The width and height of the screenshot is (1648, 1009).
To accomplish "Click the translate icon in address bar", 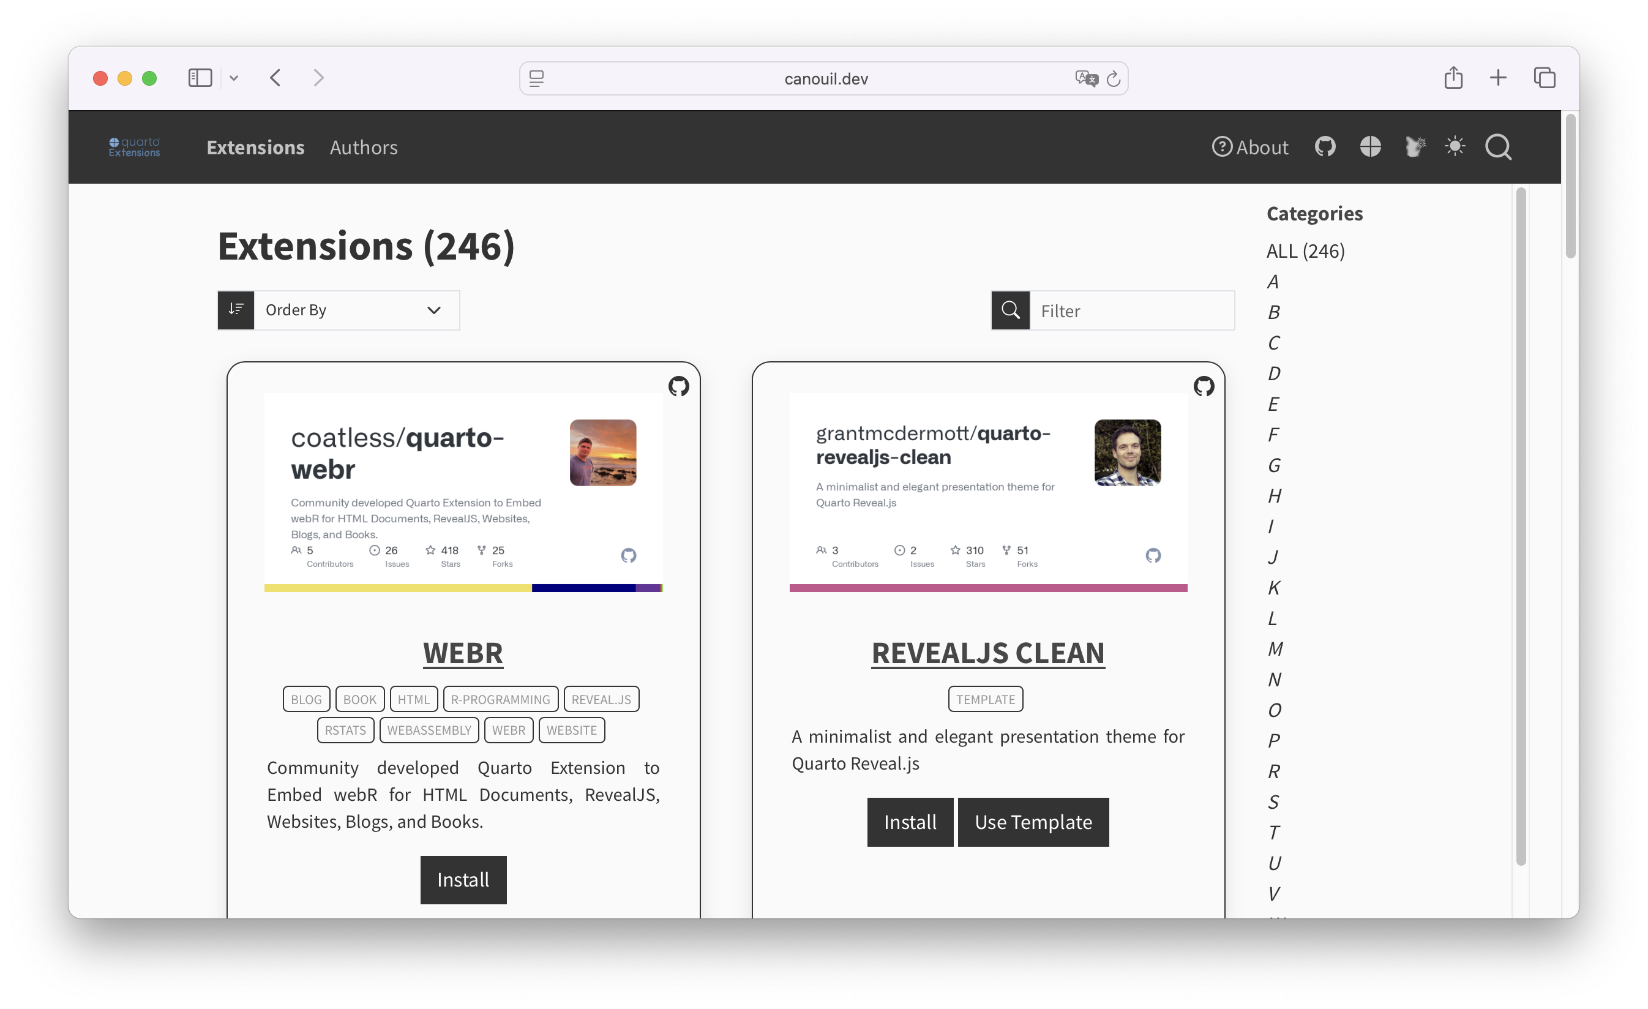I will click(x=1086, y=79).
